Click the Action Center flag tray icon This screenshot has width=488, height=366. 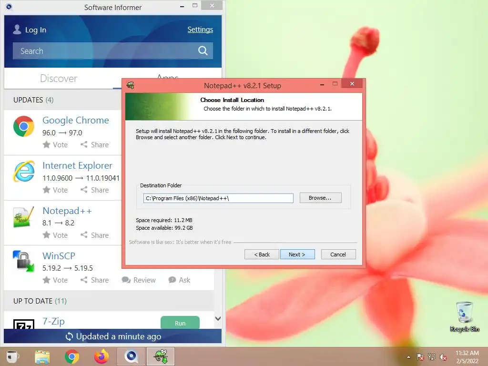pos(420,357)
